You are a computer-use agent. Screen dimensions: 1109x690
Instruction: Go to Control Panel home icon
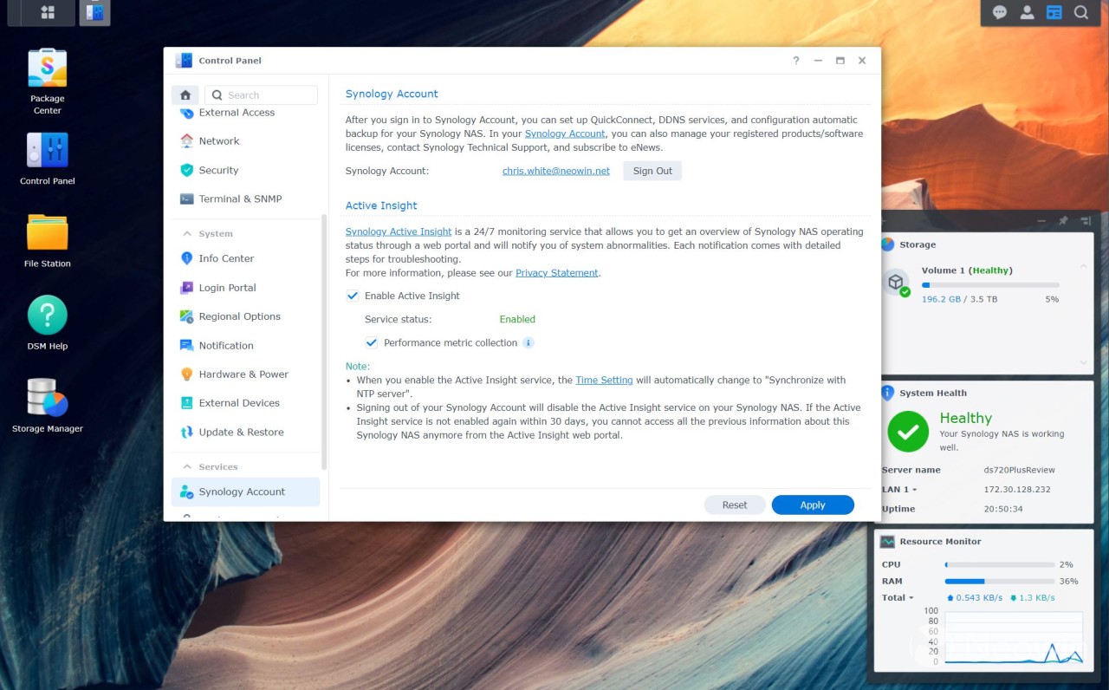(185, 95)
